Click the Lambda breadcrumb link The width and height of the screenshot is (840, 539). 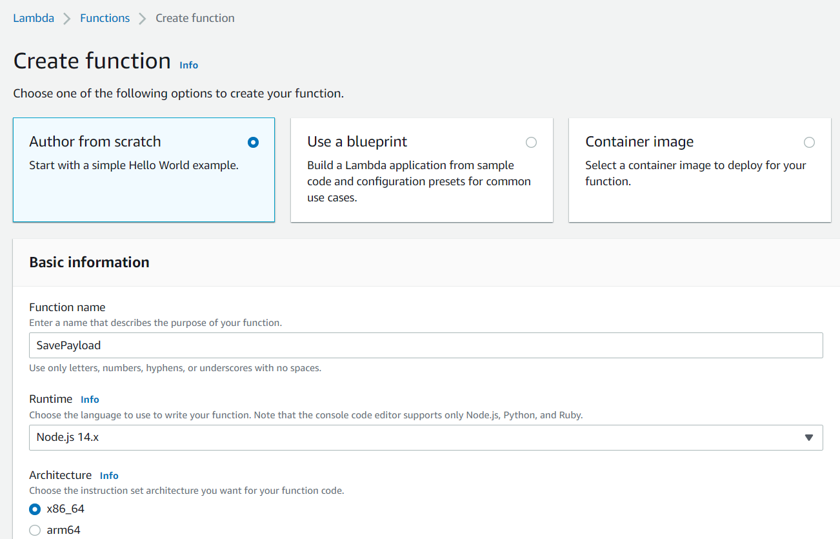pos(34,18)
